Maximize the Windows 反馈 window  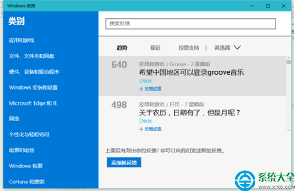[x=268, y=6]
